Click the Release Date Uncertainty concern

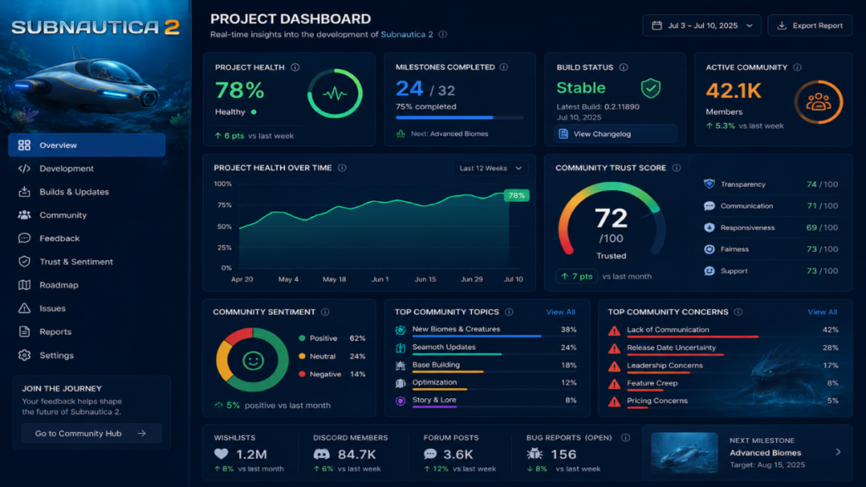[x=723, y=348]
